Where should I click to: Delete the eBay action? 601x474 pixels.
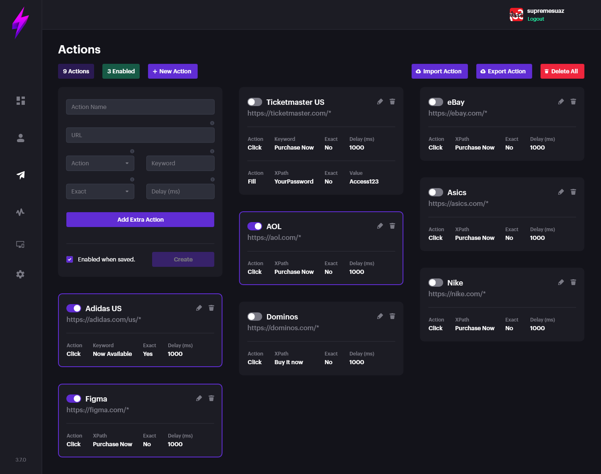click(x=573, y=102)
